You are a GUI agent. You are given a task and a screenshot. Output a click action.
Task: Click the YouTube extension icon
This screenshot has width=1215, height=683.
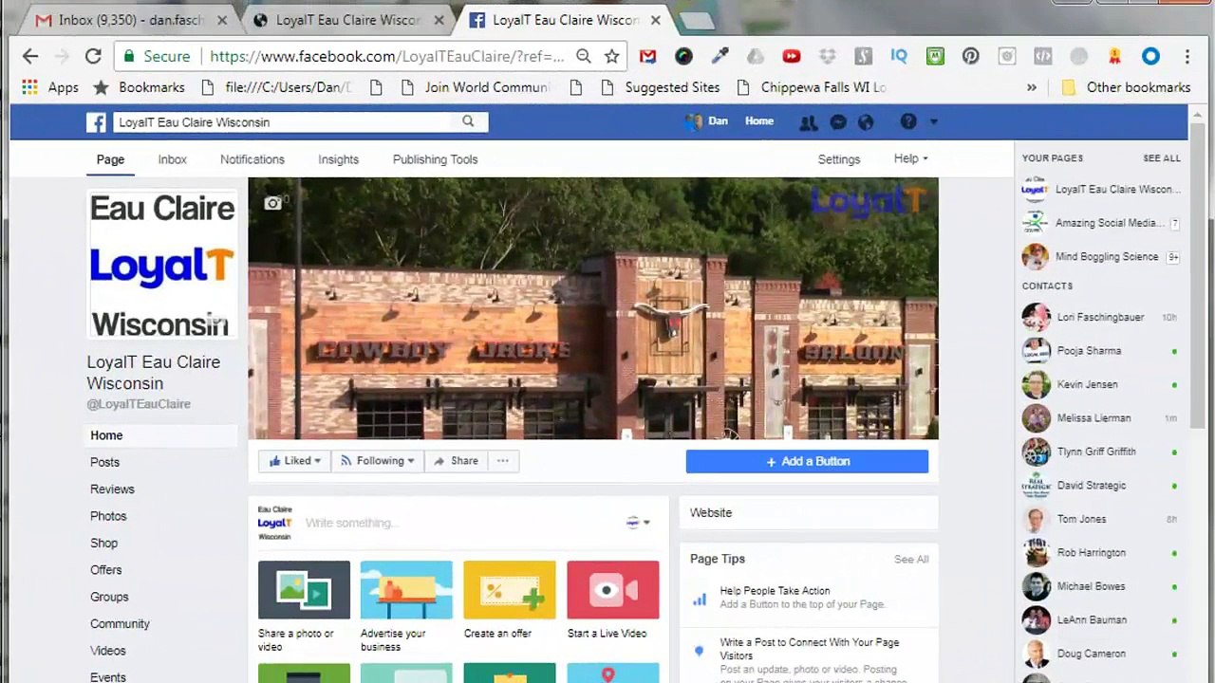792,56
